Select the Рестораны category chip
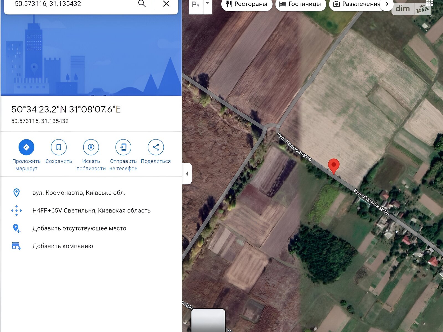This screenshot has height=332, width=443. pyautogui.click(x=247, y=4)
